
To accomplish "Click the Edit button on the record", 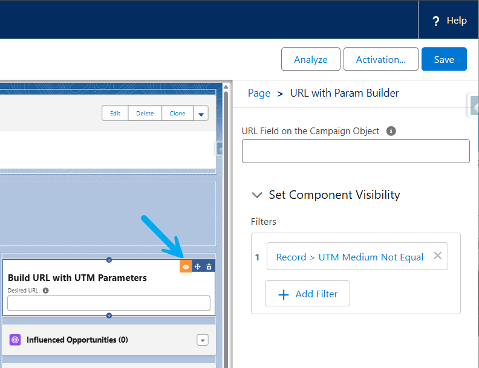I will click(115, 113).
